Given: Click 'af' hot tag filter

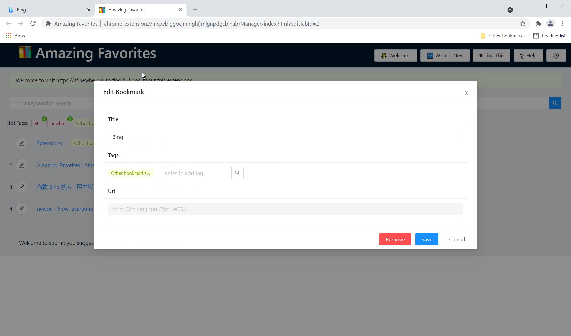Looking at the screenshot, I should [36, 123].
